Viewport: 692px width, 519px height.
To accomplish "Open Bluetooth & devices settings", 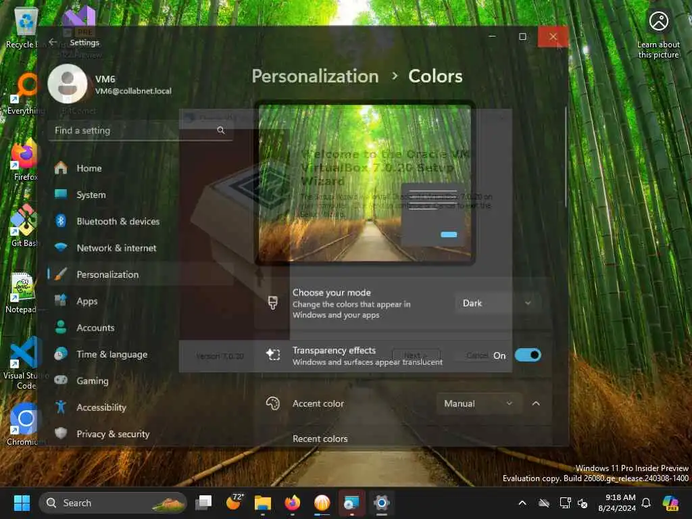I will point(141,221).
